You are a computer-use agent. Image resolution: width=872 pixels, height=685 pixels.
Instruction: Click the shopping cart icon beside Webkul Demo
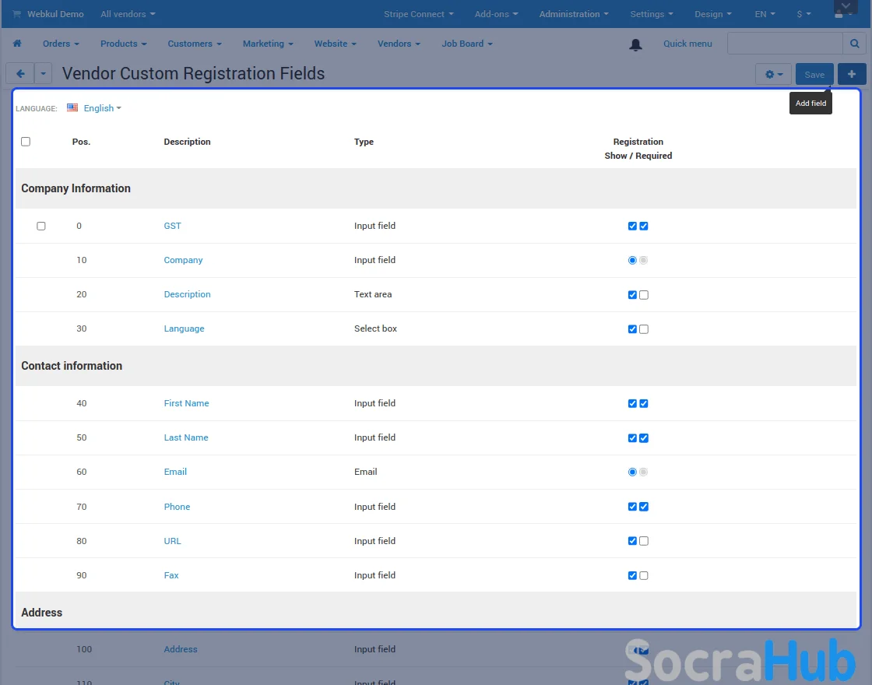point(17,14)
